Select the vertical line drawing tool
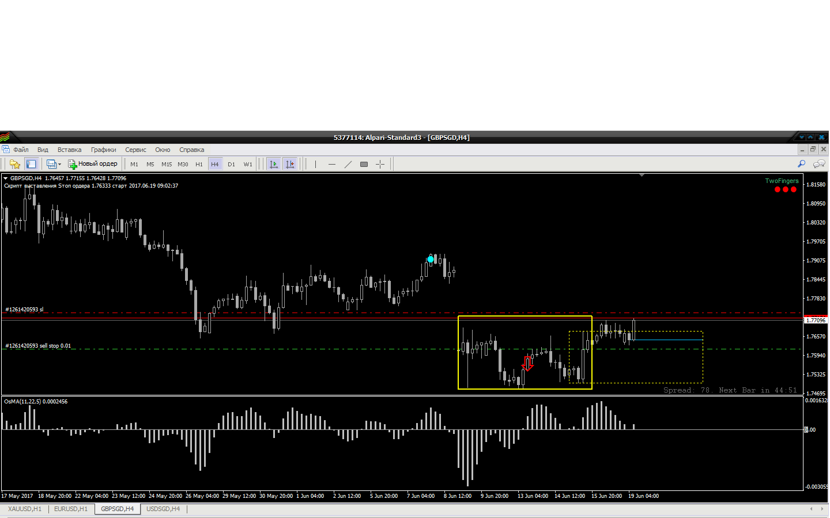 point(316,164)
